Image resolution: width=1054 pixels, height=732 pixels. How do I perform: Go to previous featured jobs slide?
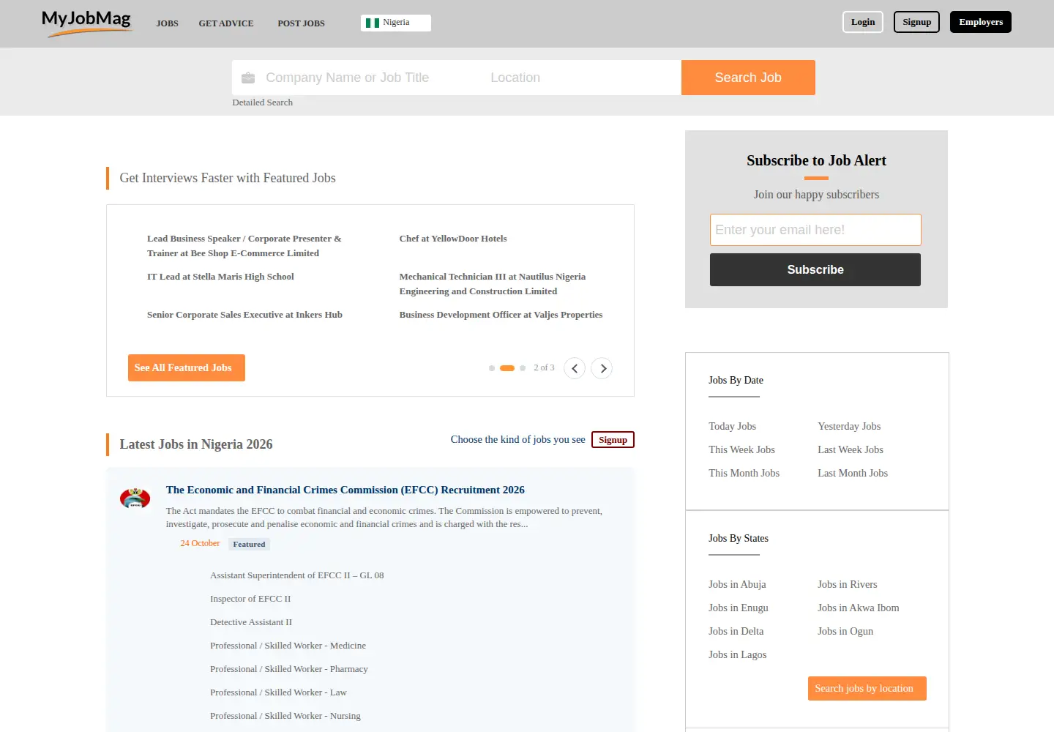[575, 368]
